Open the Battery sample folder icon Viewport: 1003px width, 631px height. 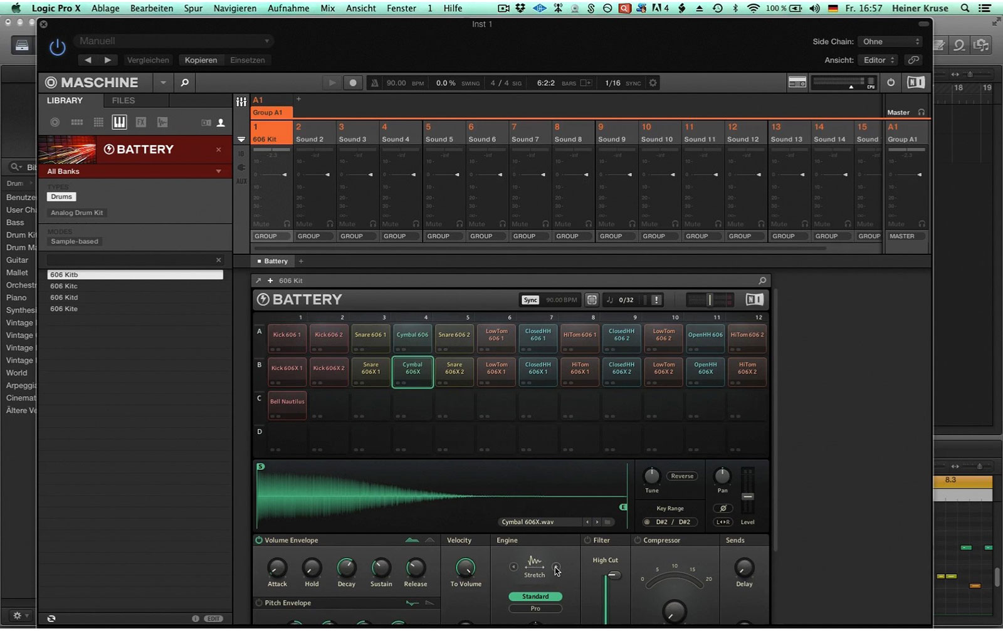click(x=607, y=522)
